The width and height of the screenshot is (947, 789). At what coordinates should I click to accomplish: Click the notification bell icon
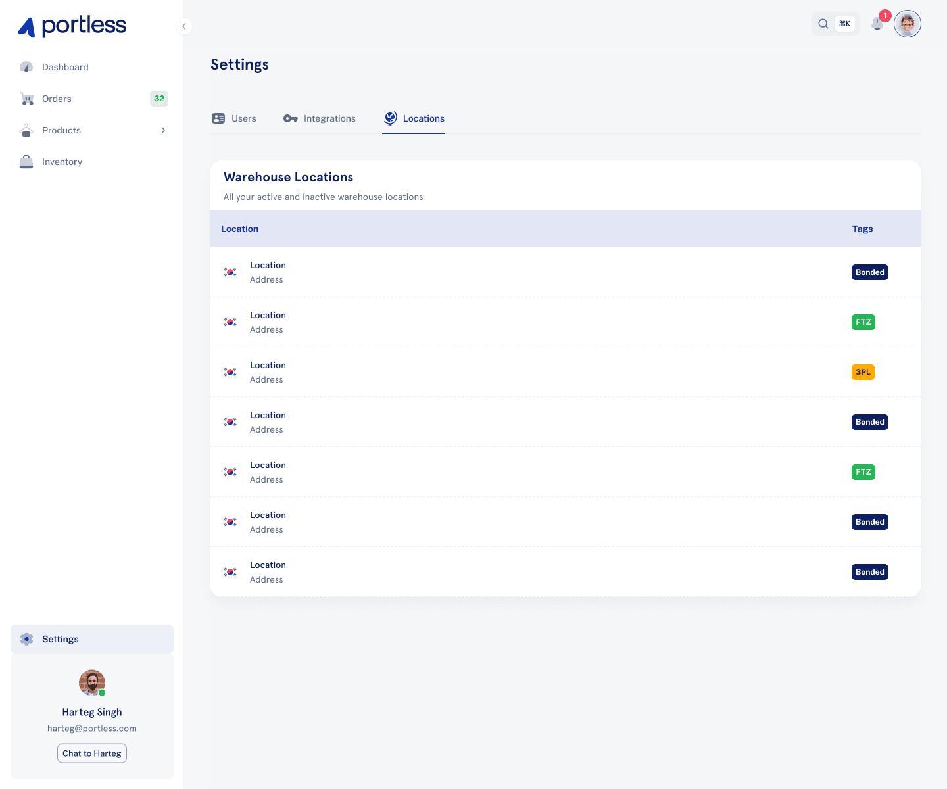[877, 24]
